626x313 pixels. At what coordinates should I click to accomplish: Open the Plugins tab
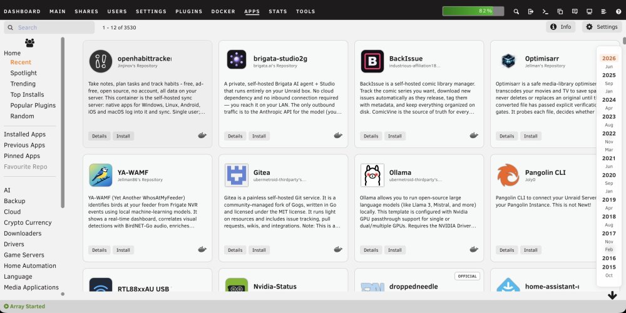click(x=189, y=11)
